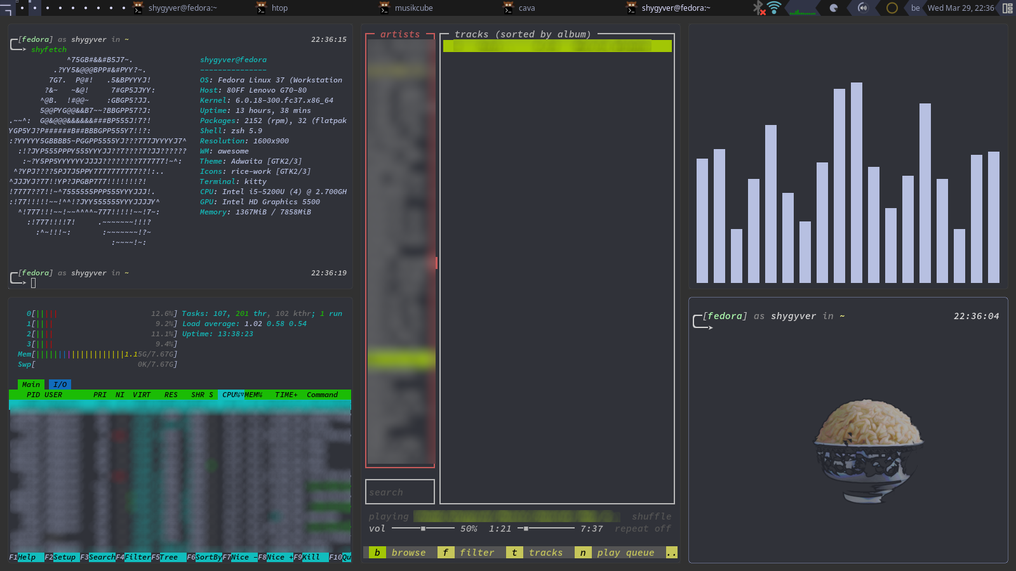The width and height of the screenshot is (1016, 571).
Task: Click the volume speaker widget in top bar
Action: [x=862, y=8]
